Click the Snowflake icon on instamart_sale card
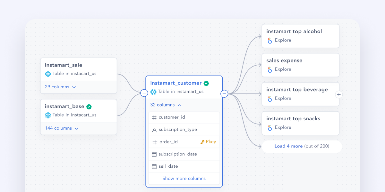385x192 pixels. point(48,74)
